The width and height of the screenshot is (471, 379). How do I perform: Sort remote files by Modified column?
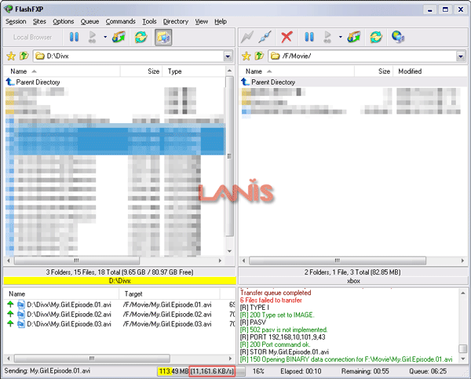(x=430, y=71)
